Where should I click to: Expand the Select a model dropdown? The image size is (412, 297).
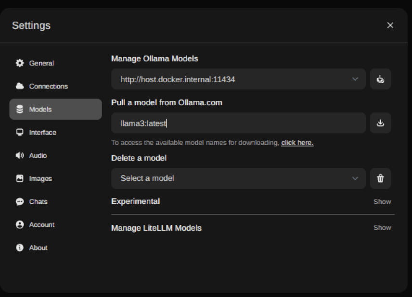click(238, 178)
